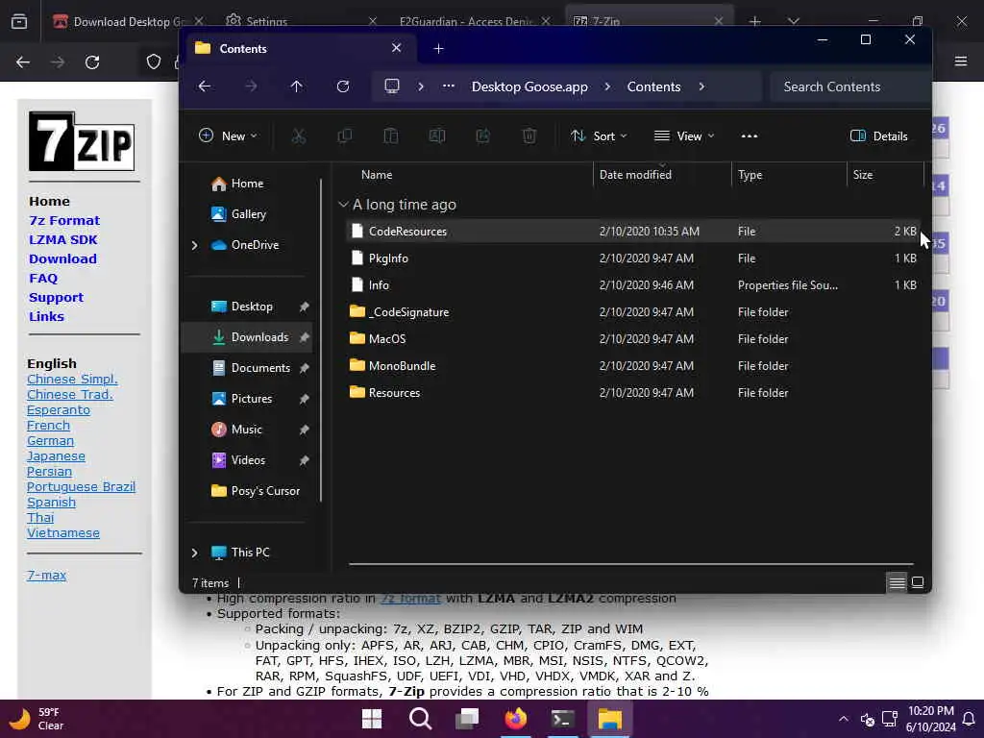Click the Rename icon in toolbar
This screenshot has height=738, width=984.
[x=437, y=136]
